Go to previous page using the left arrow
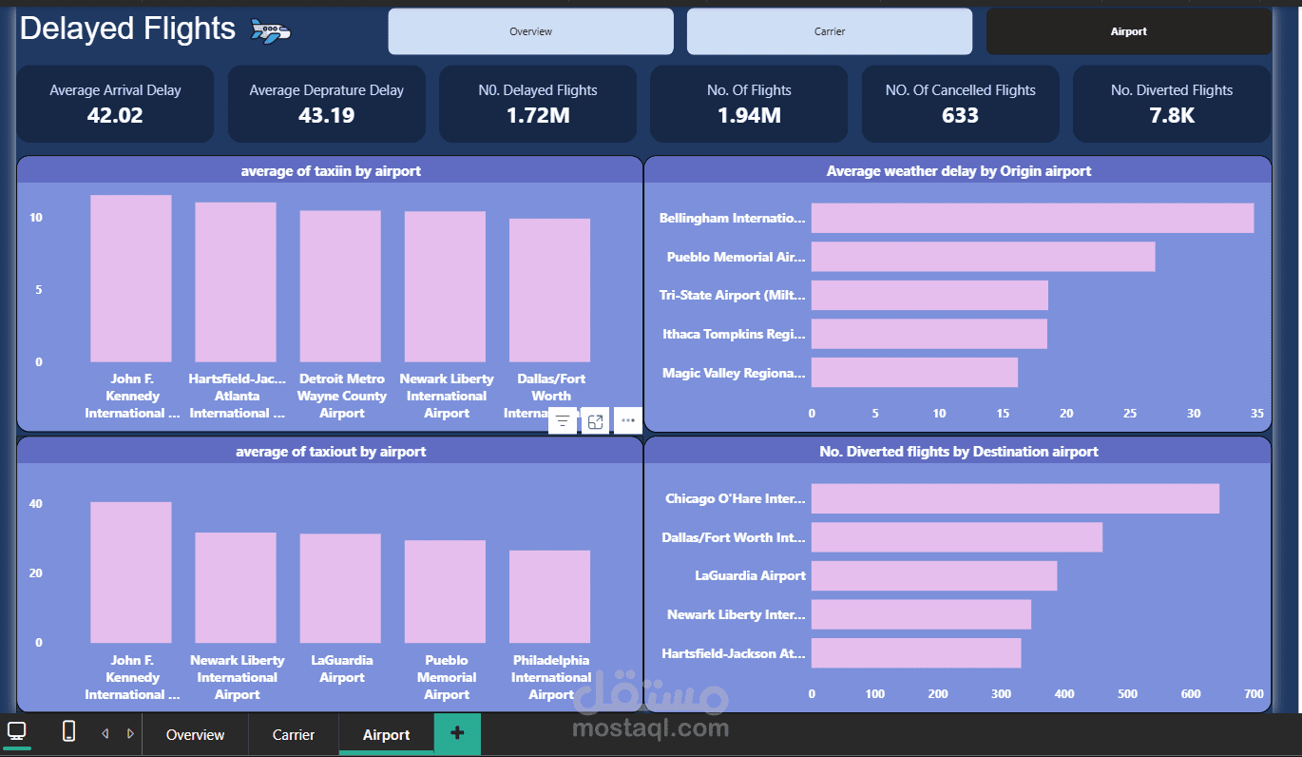 pos(105,733)
